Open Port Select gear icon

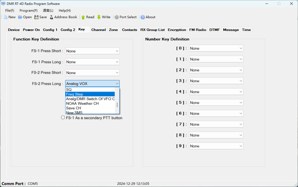click(117, 17)
